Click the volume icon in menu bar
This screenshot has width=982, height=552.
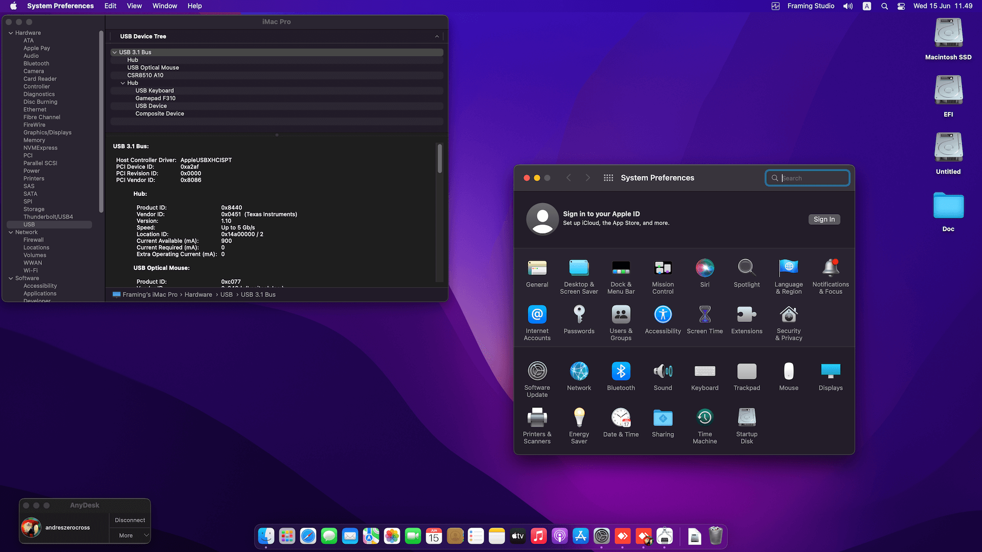(848, 6)
